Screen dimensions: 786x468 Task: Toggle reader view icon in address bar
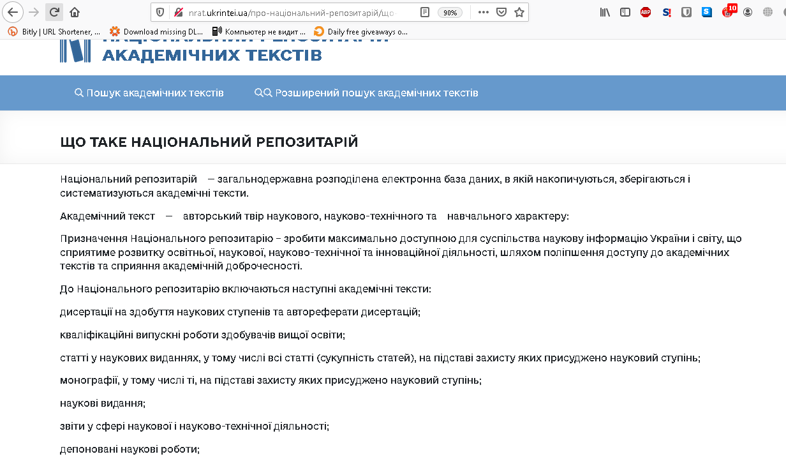(425, 12)
